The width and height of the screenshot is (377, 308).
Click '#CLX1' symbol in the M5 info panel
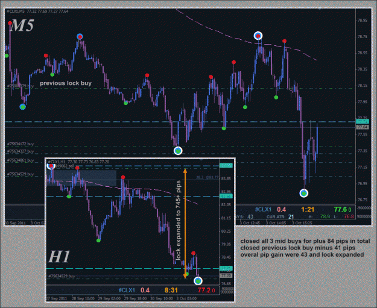click(x=263, y=210)
